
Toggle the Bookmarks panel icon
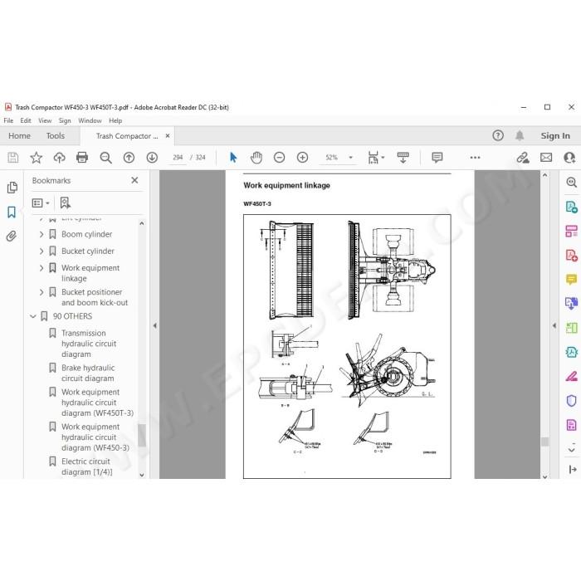(x=12, y=212)
